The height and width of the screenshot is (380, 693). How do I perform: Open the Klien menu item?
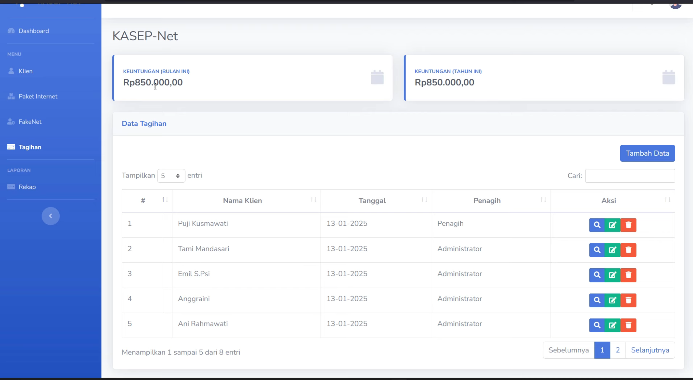(x=20, y=71)
